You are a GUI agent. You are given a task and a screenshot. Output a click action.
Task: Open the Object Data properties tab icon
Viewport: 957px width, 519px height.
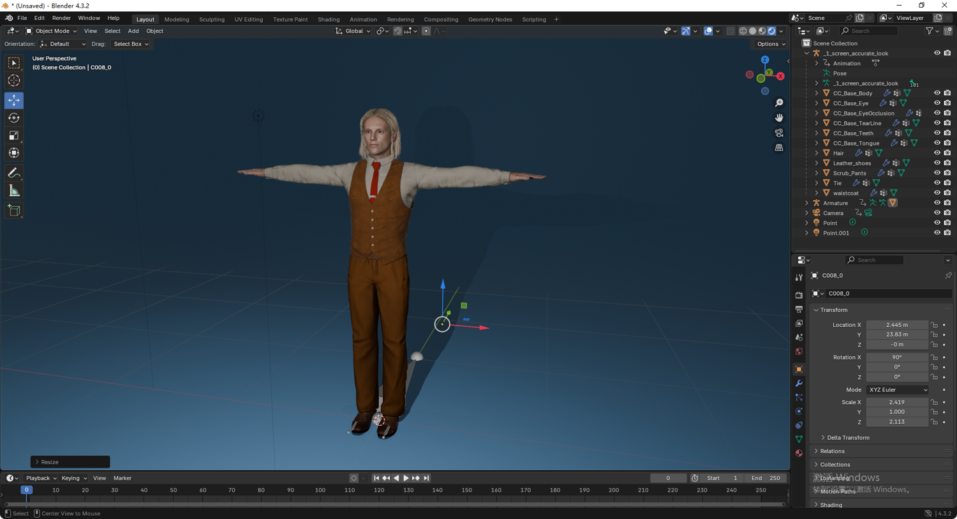(799, 439)
